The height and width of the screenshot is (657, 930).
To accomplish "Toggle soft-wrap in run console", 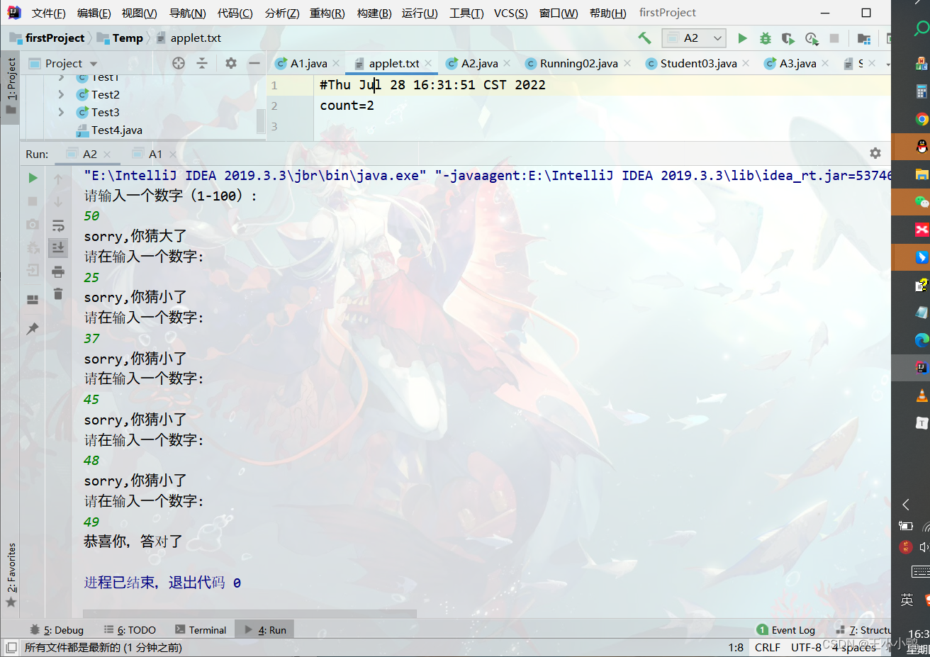I will click(x=58, y=225).
